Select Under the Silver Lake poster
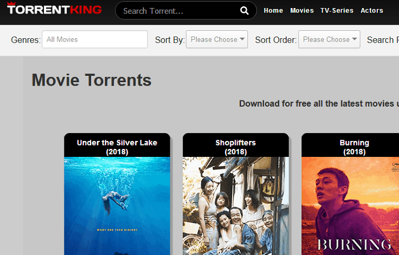Image resolution: width=399 pixels, height=255 pixels. pos(117,206)
